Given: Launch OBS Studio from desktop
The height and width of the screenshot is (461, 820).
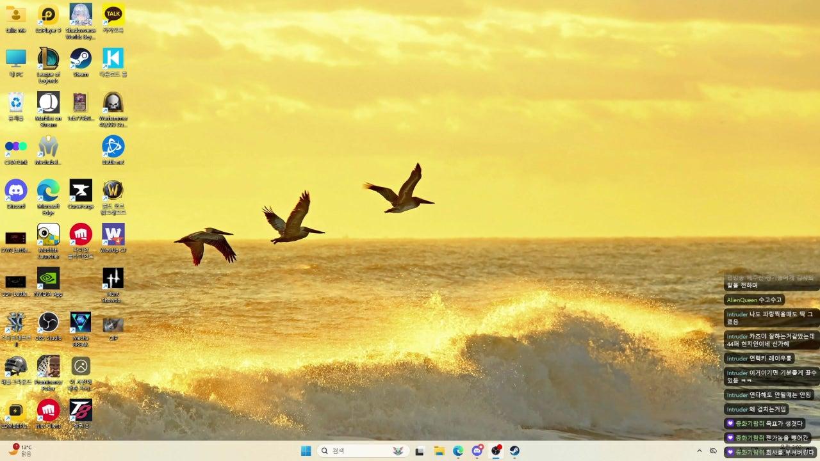Looking at the screenshot, I should click(48, 322).
